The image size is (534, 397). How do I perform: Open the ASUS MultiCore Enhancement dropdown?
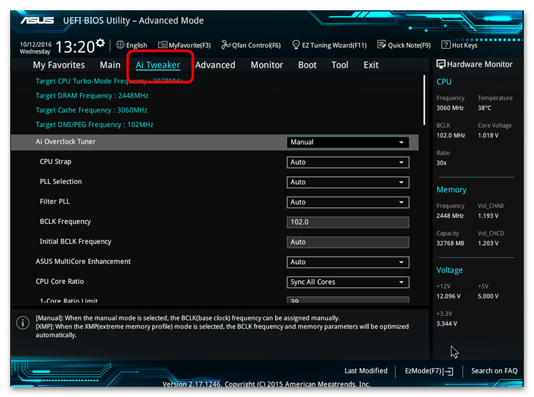pos(348,262)
